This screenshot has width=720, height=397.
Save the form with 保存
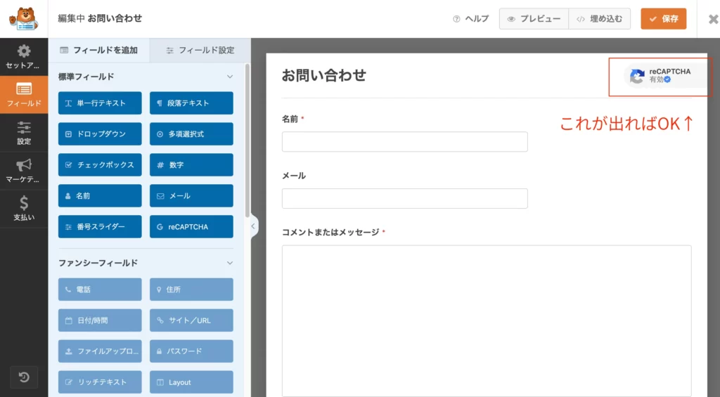click(x=664, y=19)
